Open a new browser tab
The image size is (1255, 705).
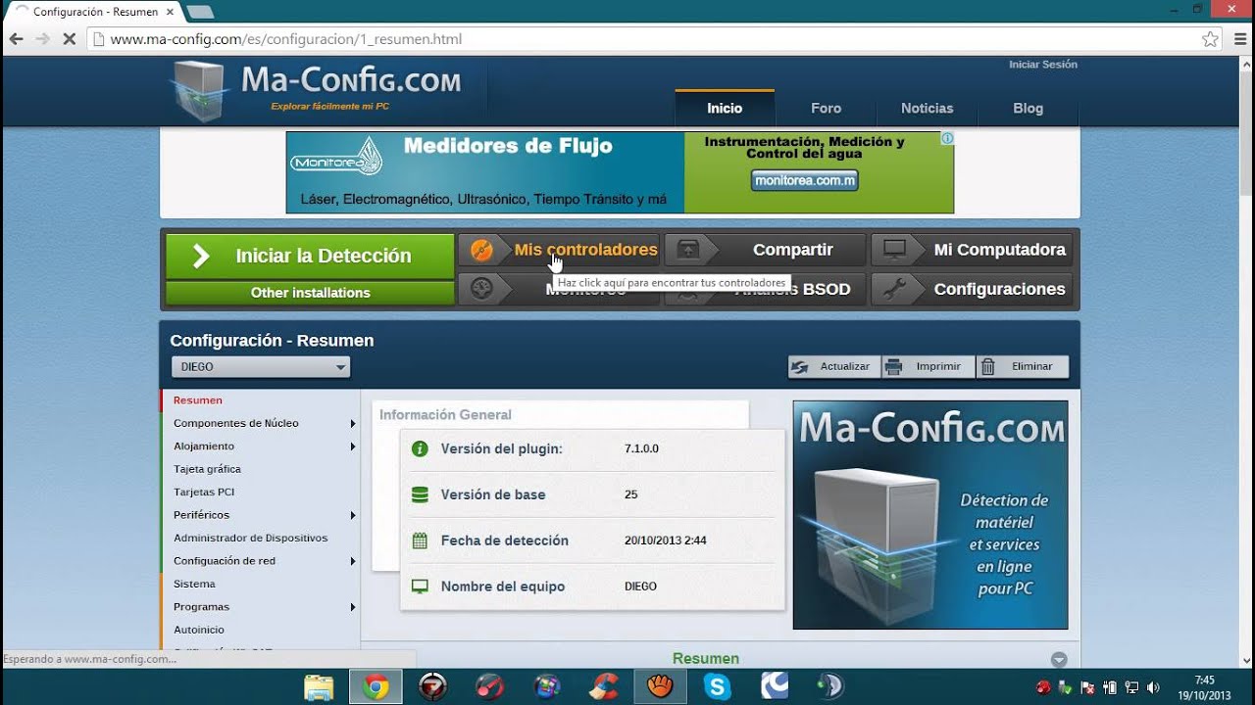[x=199, y=12]
